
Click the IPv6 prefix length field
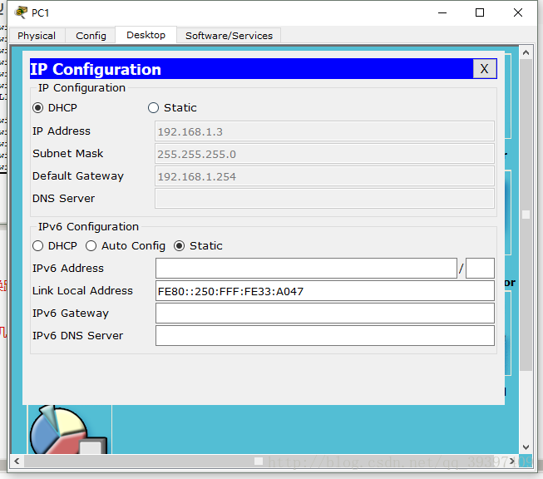click(480, 268)
